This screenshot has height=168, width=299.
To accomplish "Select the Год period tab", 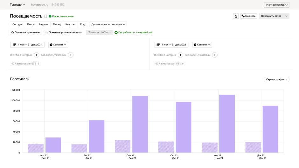I will (82, 24).
